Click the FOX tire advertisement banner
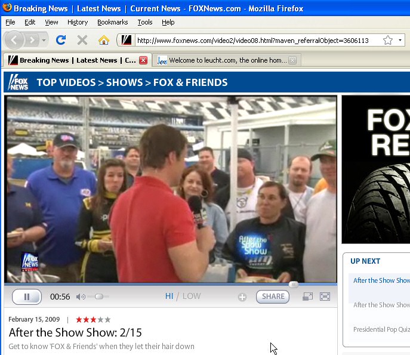 coord(376,169)
